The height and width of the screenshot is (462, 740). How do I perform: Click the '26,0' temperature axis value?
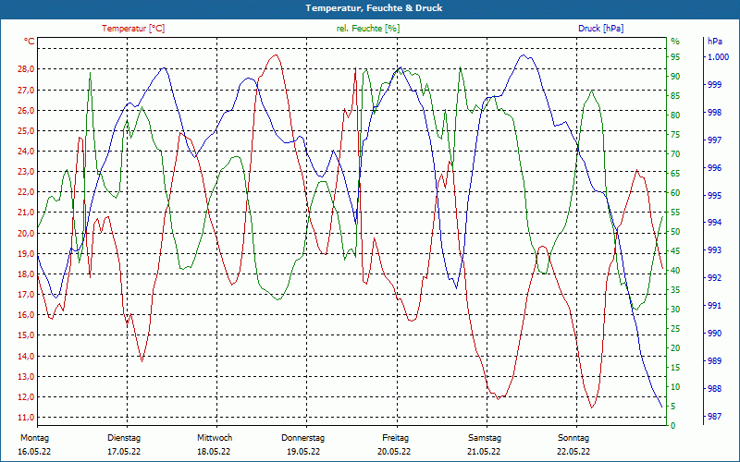26,110
